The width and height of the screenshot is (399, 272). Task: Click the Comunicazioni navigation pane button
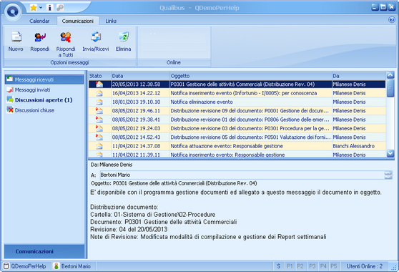coord(44,252)
